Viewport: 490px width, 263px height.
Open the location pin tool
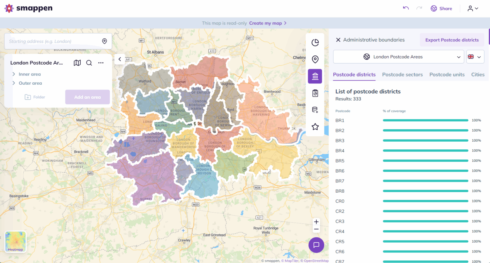point(315,59)
